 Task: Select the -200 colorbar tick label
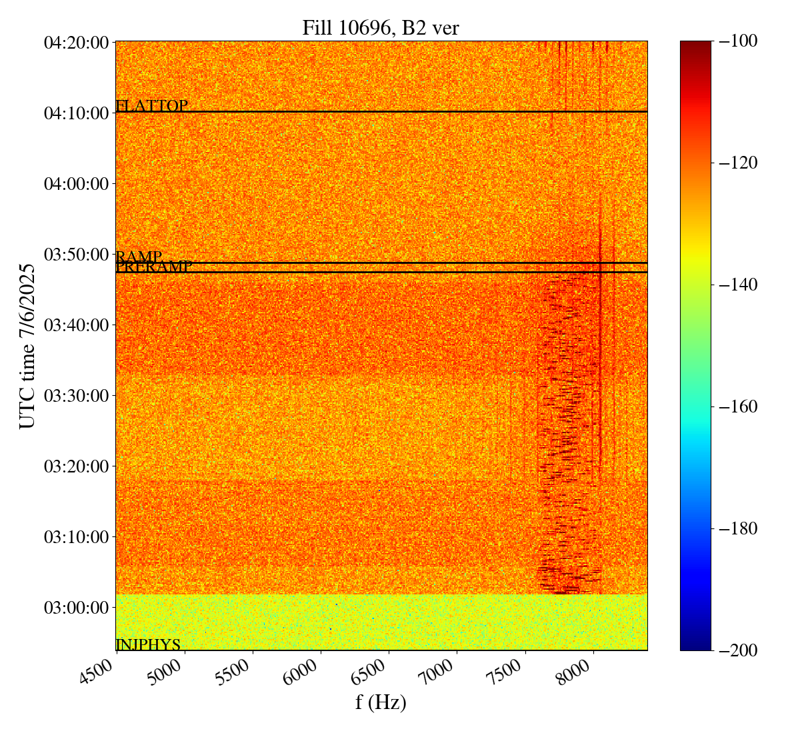click(x=739, y=650)
